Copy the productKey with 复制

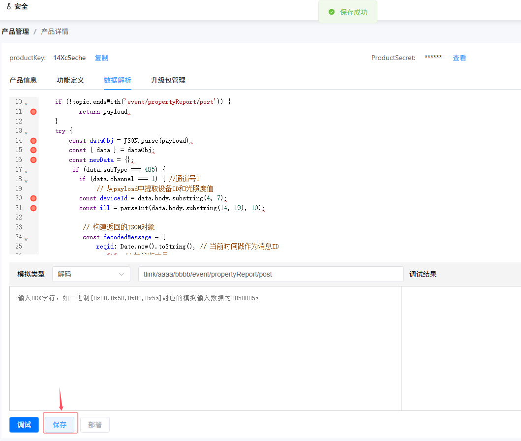coord(101,58)
